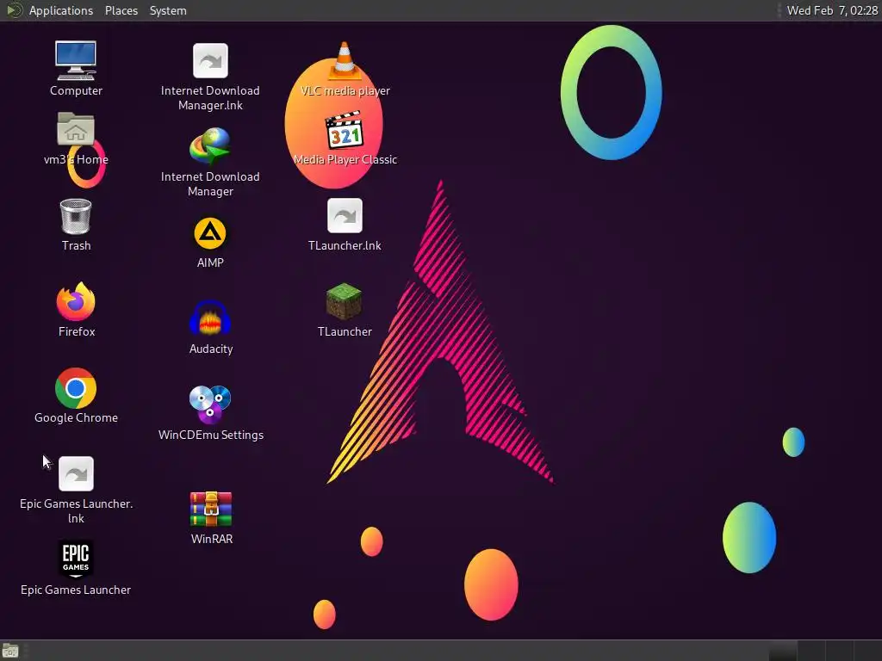Click the show desktop icon in bottom panel
Screen dimensions: 882x661
point(10,651)
